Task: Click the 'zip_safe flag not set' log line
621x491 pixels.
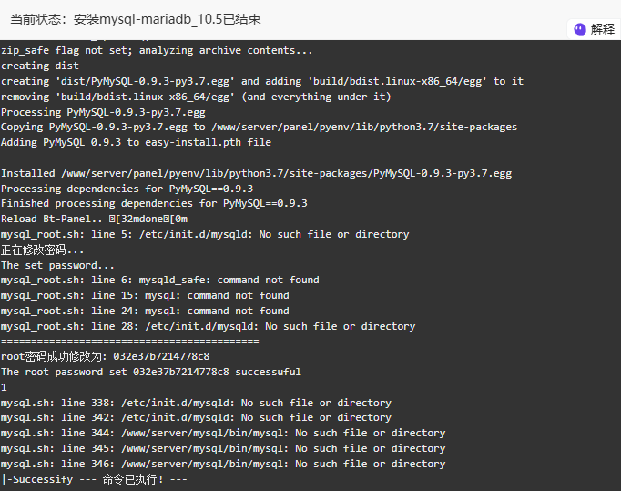Action: [157, 51]
